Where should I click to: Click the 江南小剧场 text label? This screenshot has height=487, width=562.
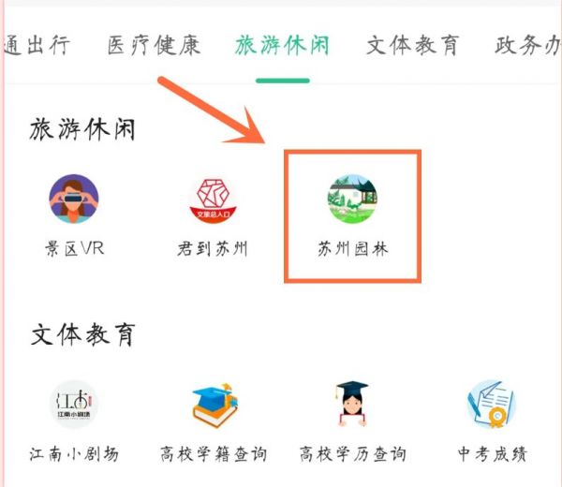74,453
